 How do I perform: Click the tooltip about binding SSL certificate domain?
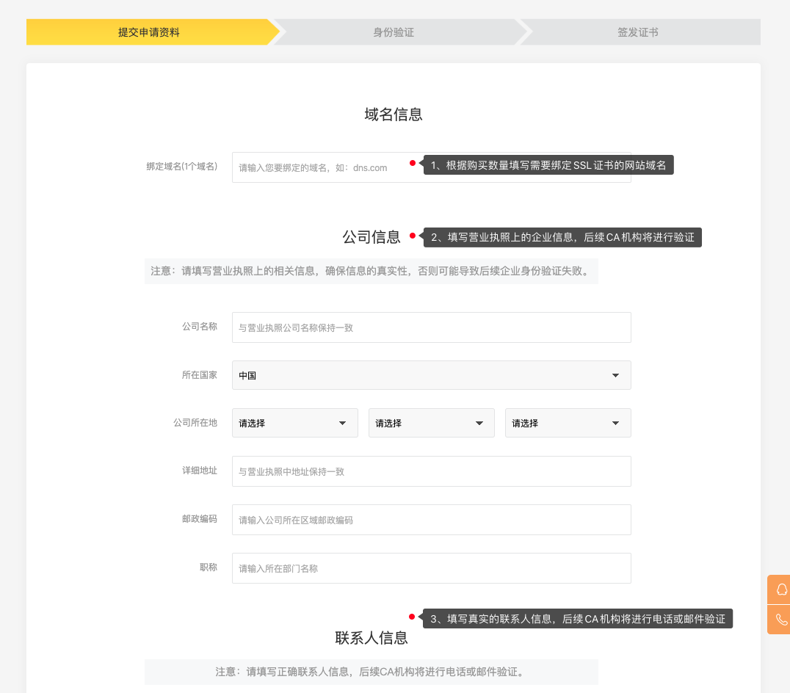pos(548,165)
